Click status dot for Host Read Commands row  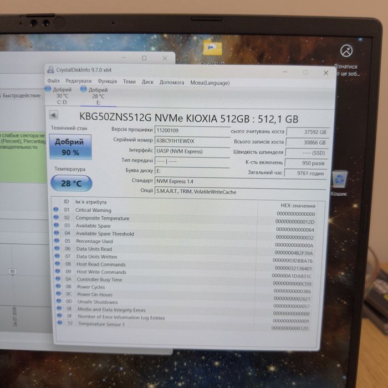(x=58, y=263)
